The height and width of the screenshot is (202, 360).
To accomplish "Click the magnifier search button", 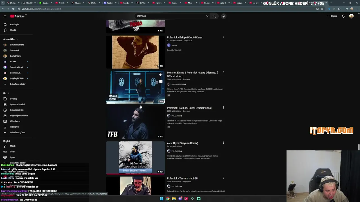I will [214, 16].
